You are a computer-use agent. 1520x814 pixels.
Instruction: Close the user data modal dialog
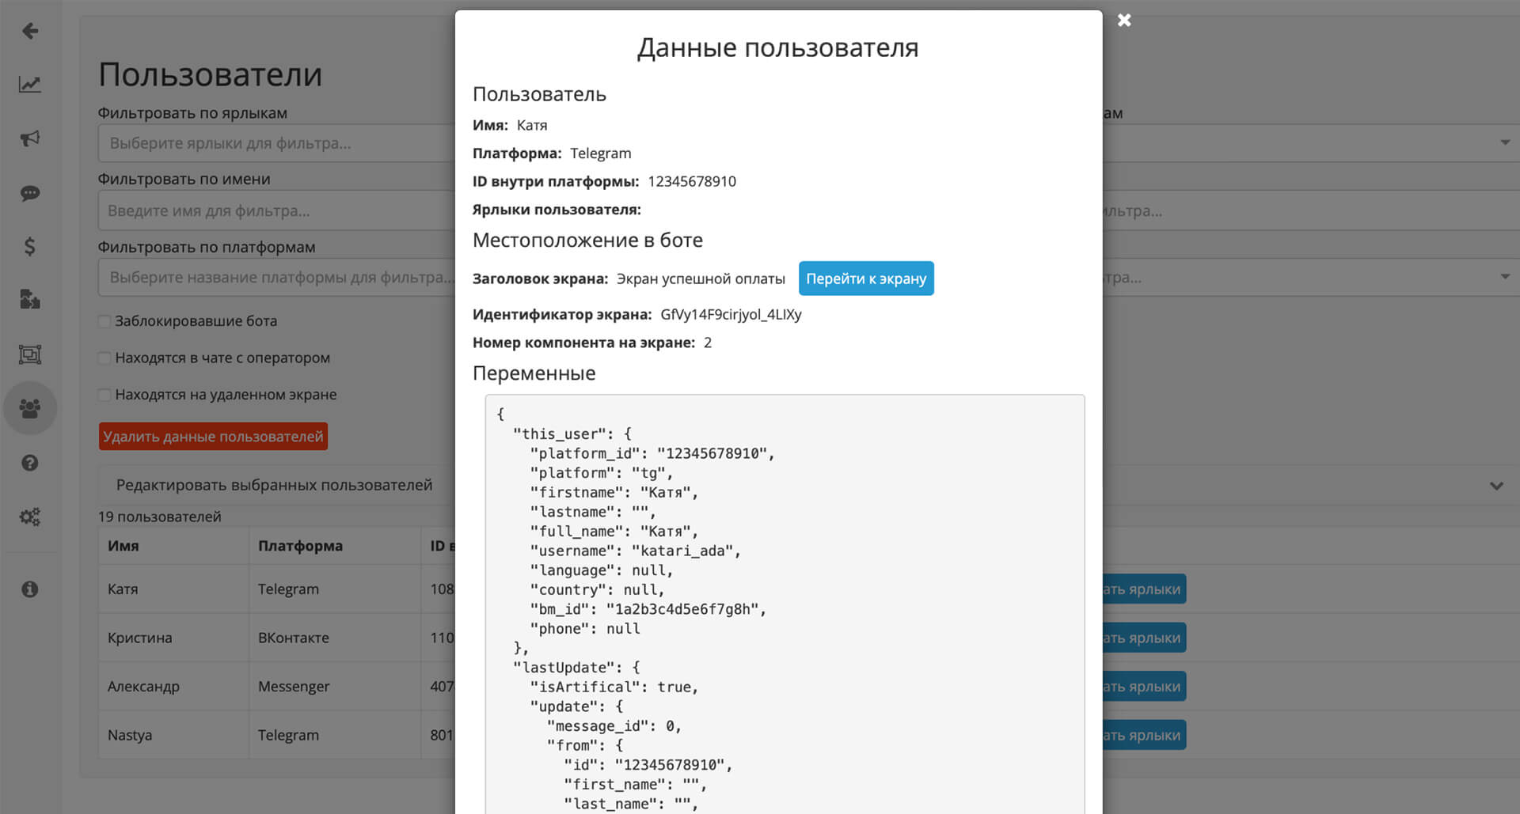[x=1124, y=21]
